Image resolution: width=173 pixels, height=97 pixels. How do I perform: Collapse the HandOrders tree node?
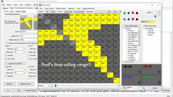pos(144,29)
